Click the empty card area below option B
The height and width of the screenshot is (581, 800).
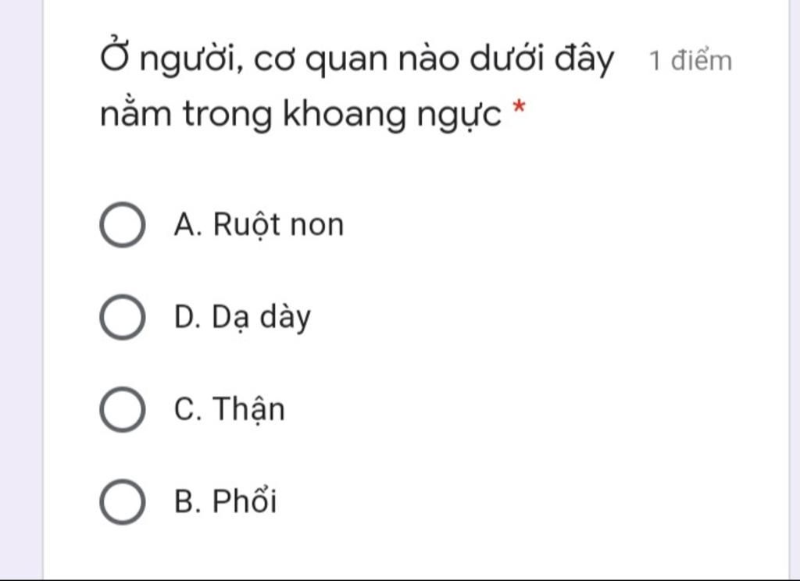(416, 554)
